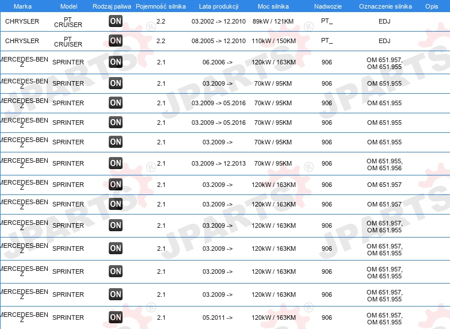The width and height of the screenshot is (450, 329).
Task: Select engine codes in the 06.2006 row
Action: (x=384, y=63)
